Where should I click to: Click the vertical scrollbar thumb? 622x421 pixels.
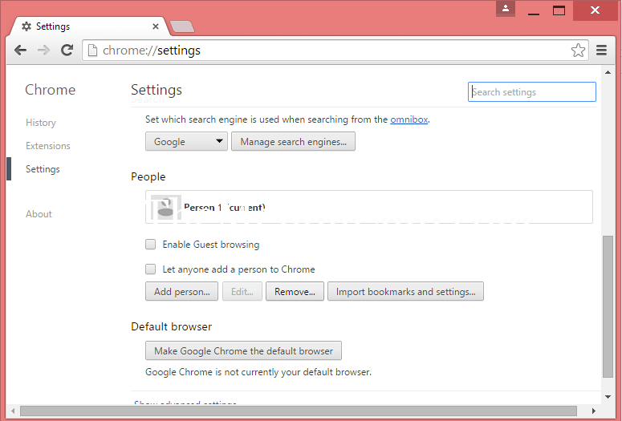(x=608, y=305)
